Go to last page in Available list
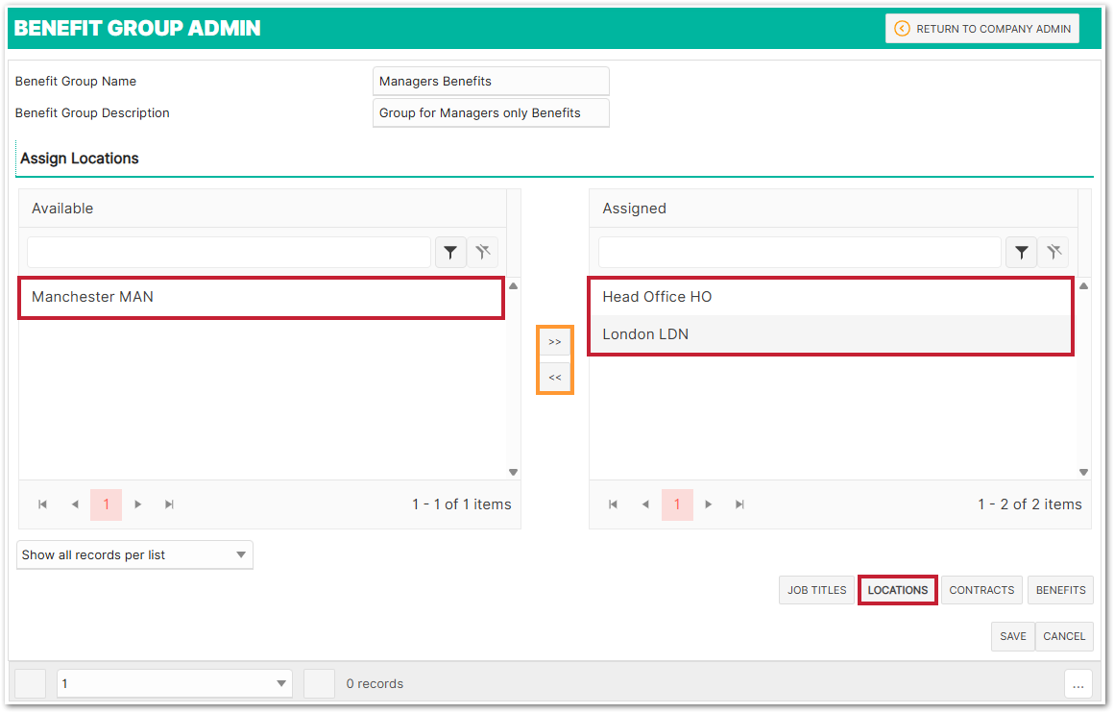The image size is (1114, 713). (170, 504)
